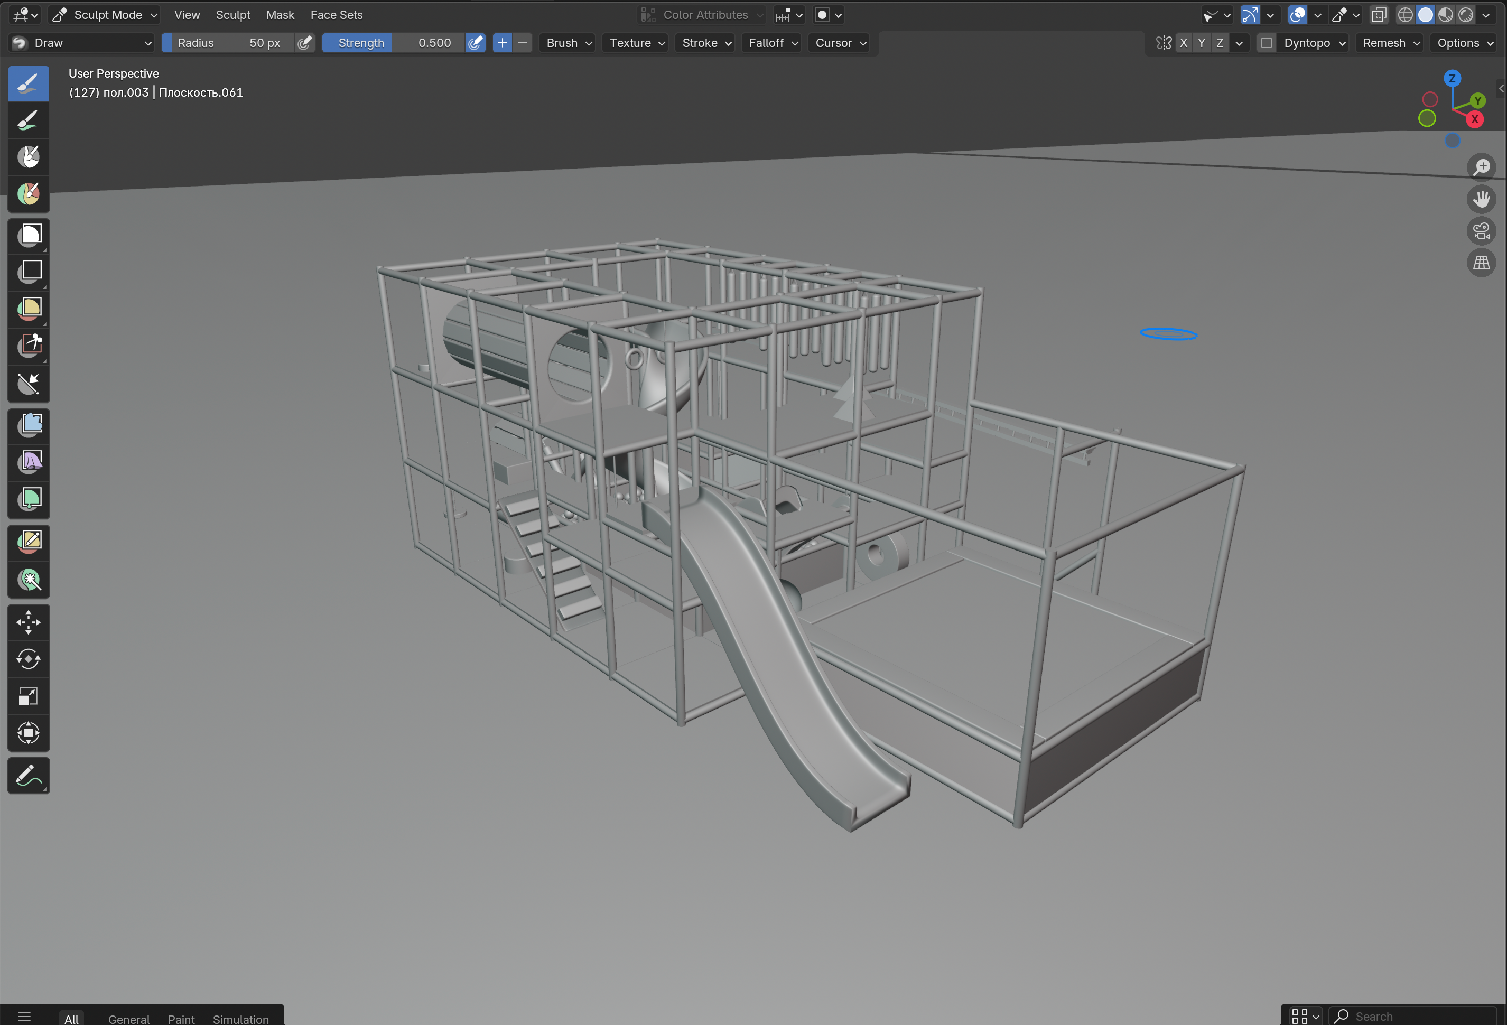Image resolution: width=1507 pixels, height=1025 pixels.
Task: Open the Face Sets menu
Action: (x=336, y=15)
